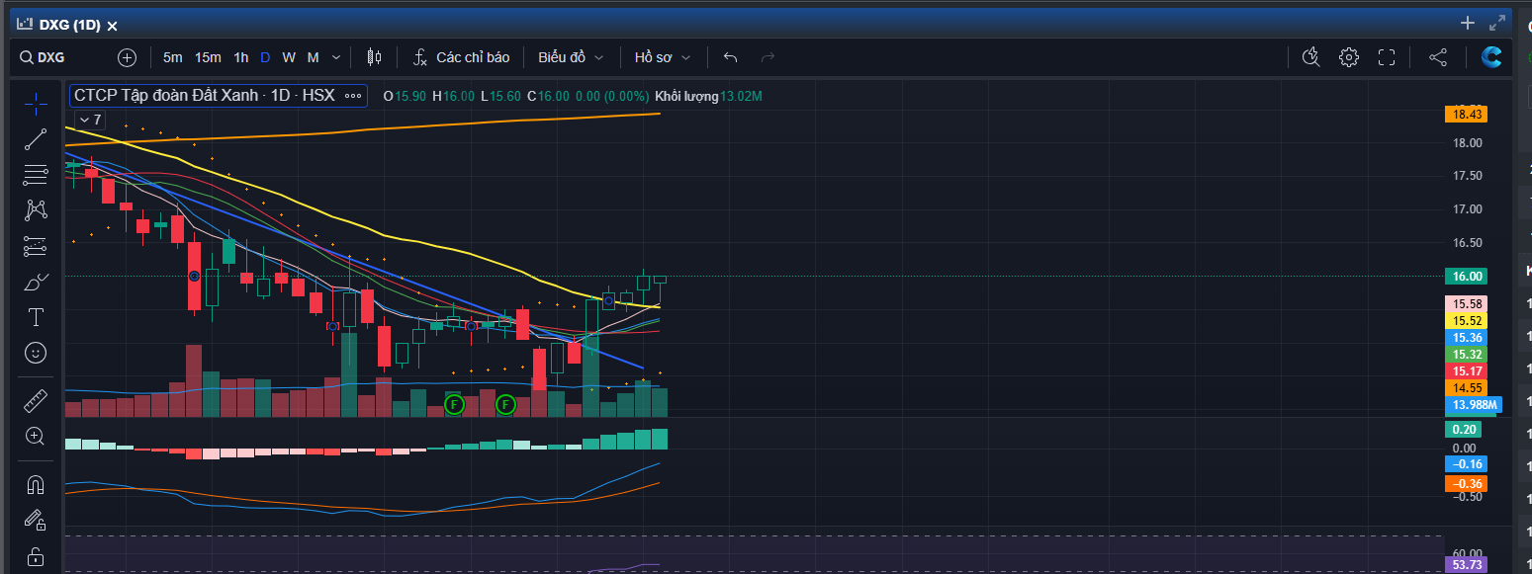
Task: Click the −0.36 signal line label
Action: click(x=1466, y=484)
